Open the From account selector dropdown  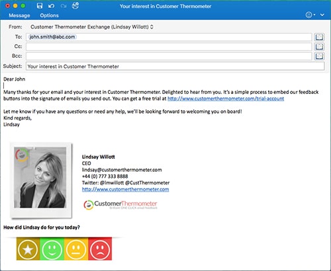point(92,27)
